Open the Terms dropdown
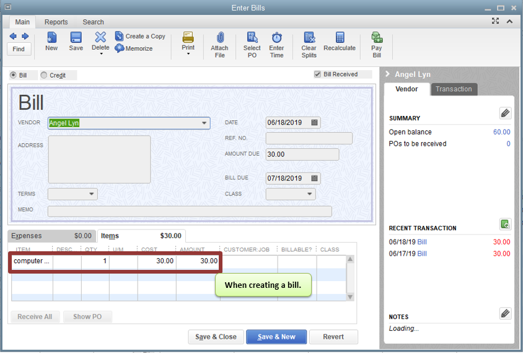This screenshot has height=353, width=523. click(x=91, y=194)
